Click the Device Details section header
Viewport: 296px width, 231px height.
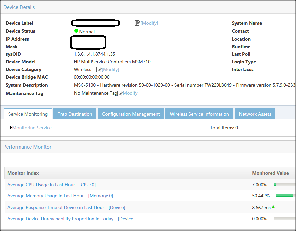click(19, 7)
